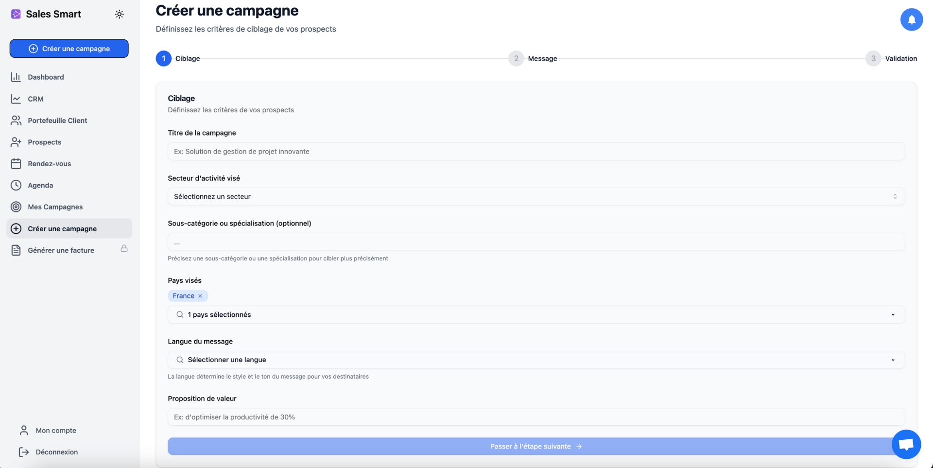Select step 1 Ciblage circle
The height and width of the screenshot is (468, 933).
pyautogui.click(x=163, y=58)
